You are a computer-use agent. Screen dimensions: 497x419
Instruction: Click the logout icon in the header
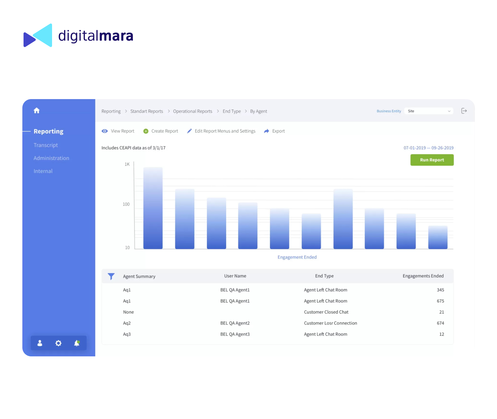pyautogui.click(x=464, y=111)
